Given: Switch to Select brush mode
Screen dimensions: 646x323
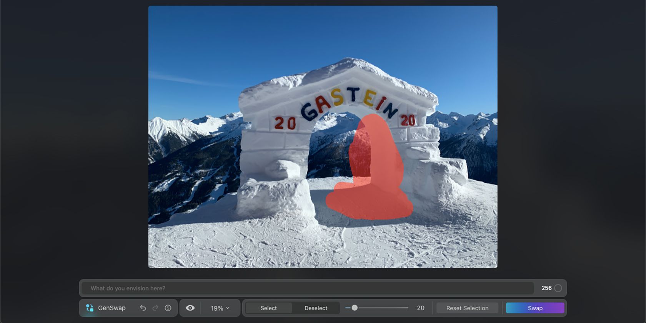Looking at the screenshot, I should coord(268,308).
